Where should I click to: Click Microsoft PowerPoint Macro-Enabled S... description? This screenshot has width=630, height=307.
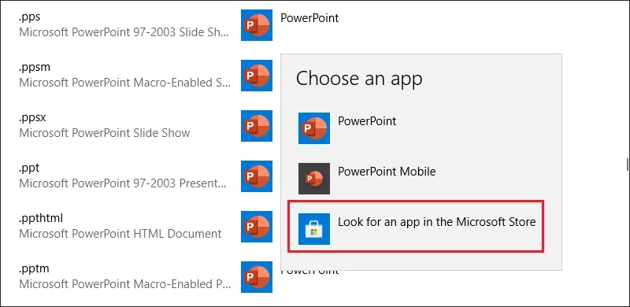[x=125, y=83]
